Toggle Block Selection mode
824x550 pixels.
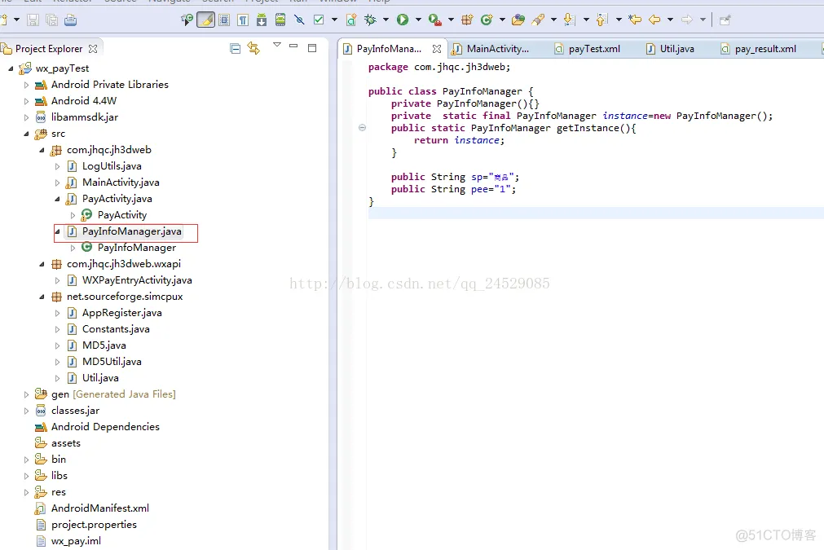click(x=224, y=20)
